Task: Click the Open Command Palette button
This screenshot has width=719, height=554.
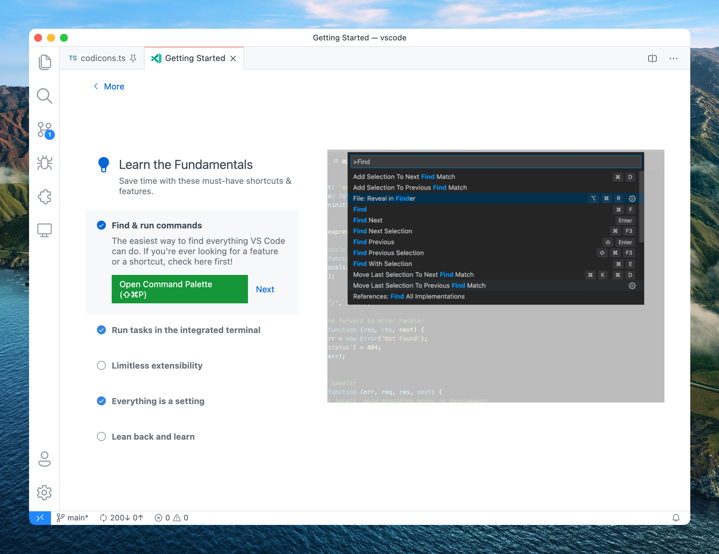Action: [180, 289]
